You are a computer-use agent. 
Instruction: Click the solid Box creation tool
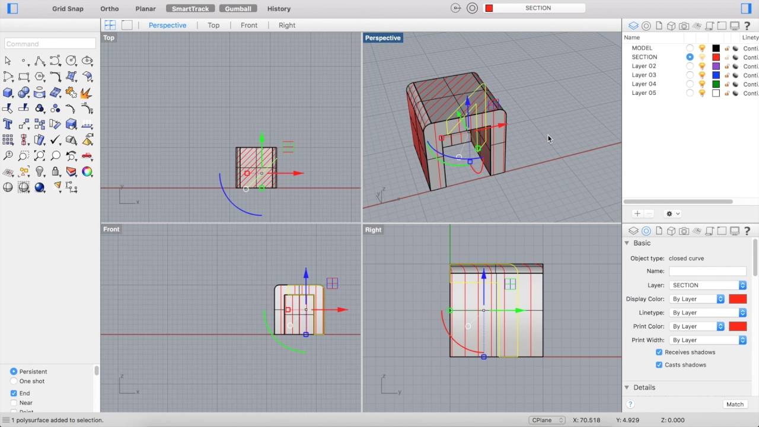[8, 93]
